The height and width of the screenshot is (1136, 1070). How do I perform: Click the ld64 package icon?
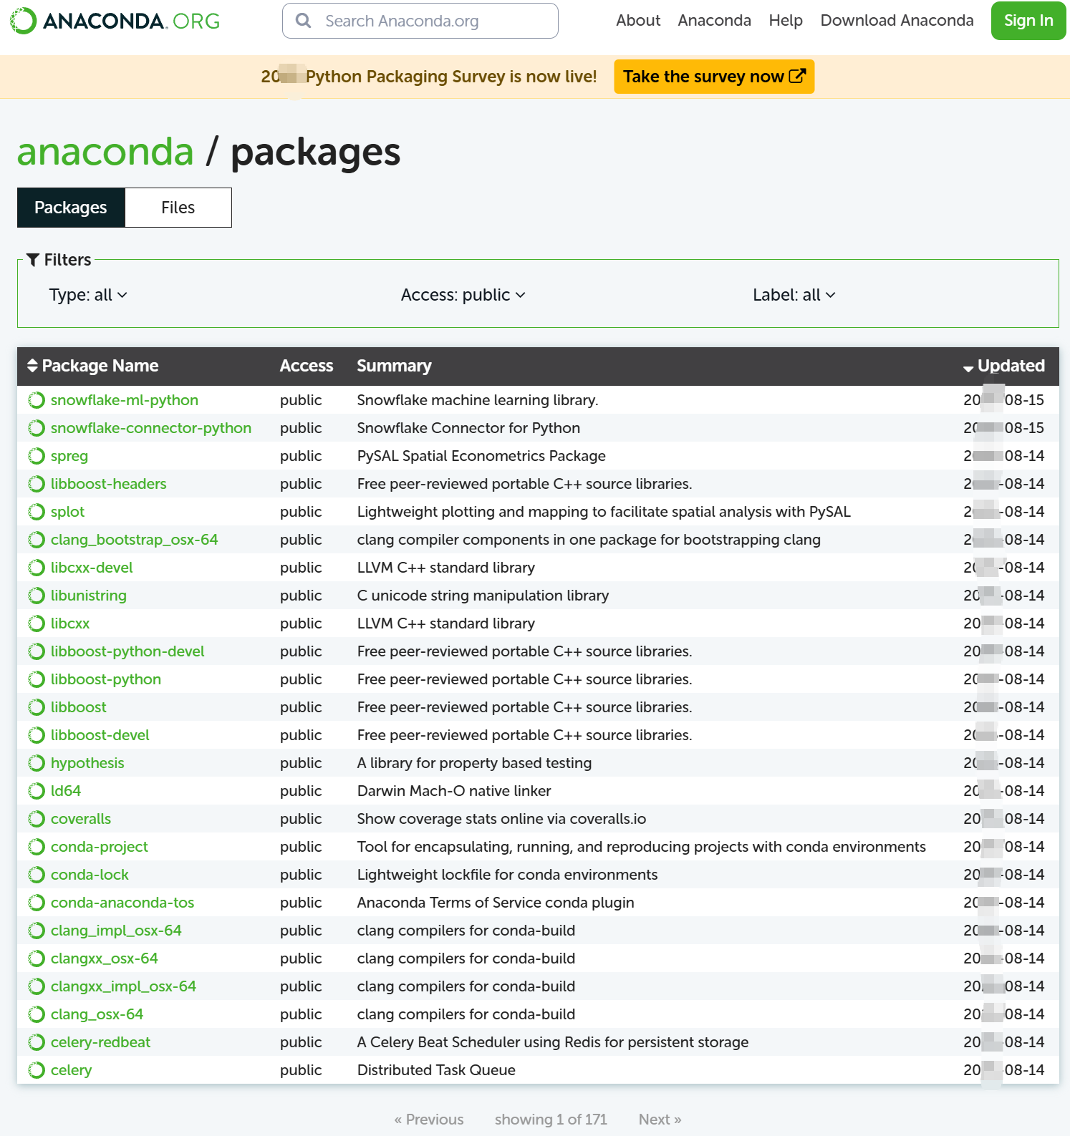tap(37, 791)
